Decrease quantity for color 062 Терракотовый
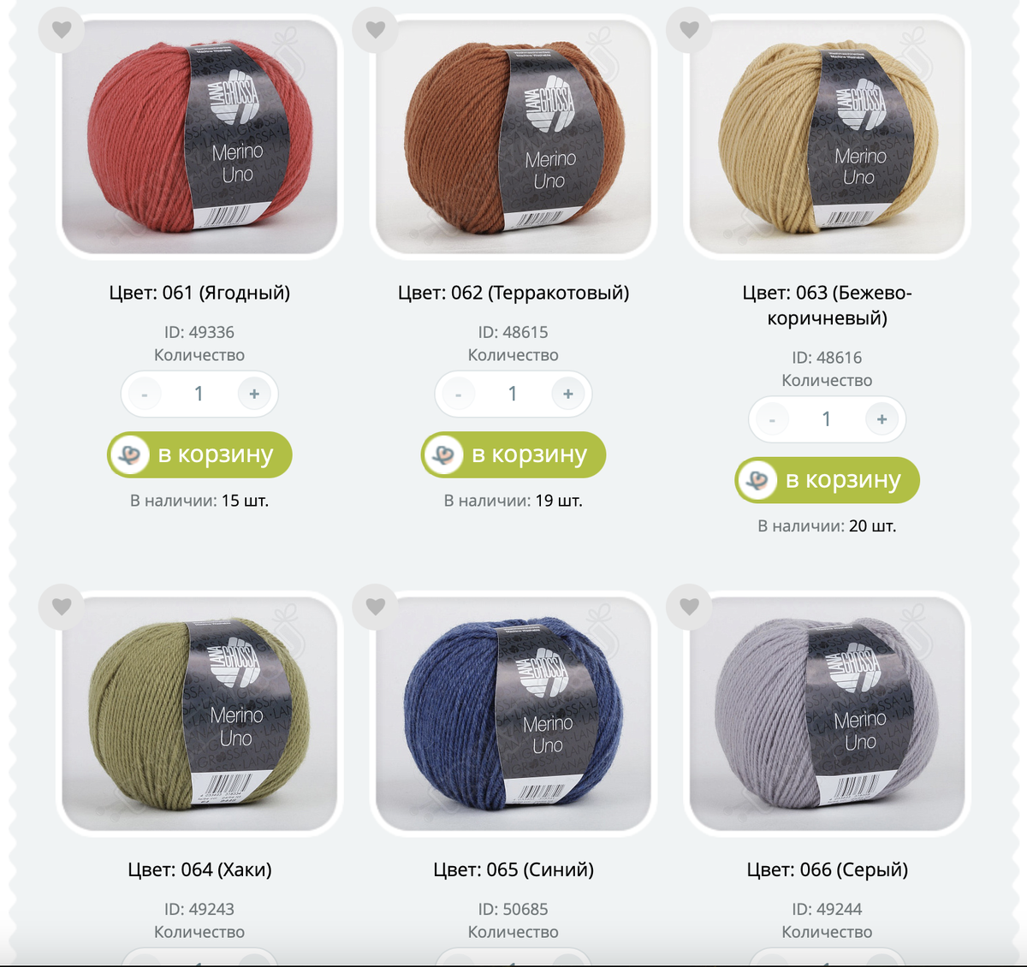The width and height of the screenshot is (1027, 967). coord(459,394)
